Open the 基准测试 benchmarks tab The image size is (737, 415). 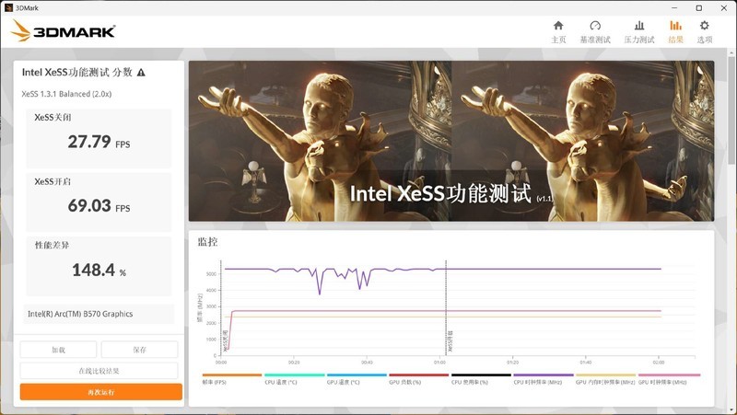pyautogui.click(x=595, y=32)
